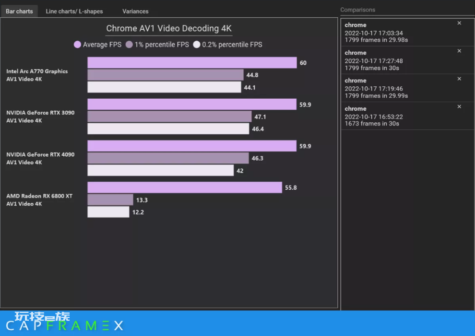
Task: Remove the chrome 16:53:22 comparison entry
Action: pyautogui.click(x=459, y=106)
